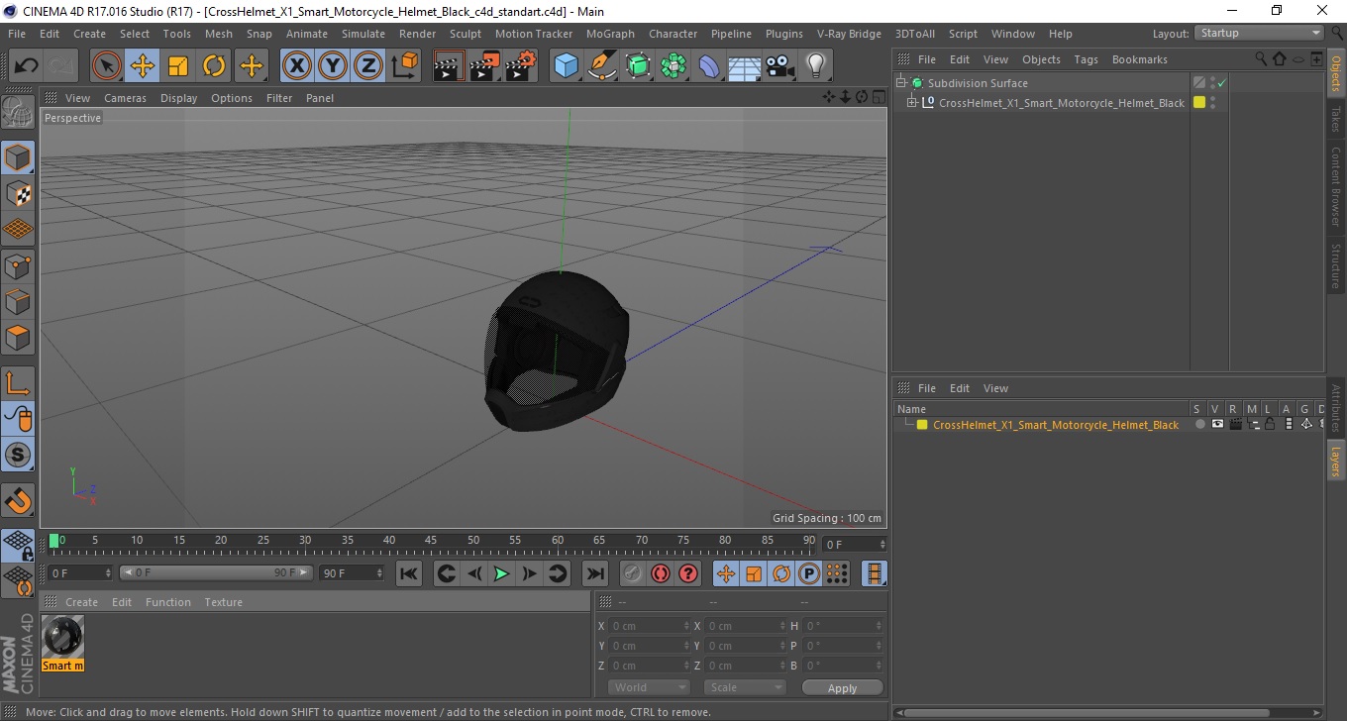Click Record Active Objects button
This screenshot has height=721, width=1347.
tap(632, 573)
